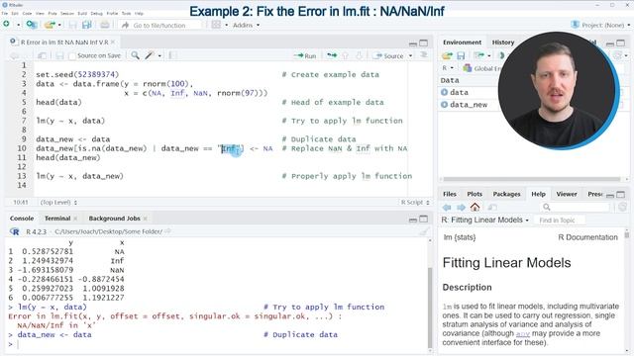Viewport: 634px width, 356px height.
Task: Expand the recent files dropdown arrow
Action: click(x=59, y=25)
